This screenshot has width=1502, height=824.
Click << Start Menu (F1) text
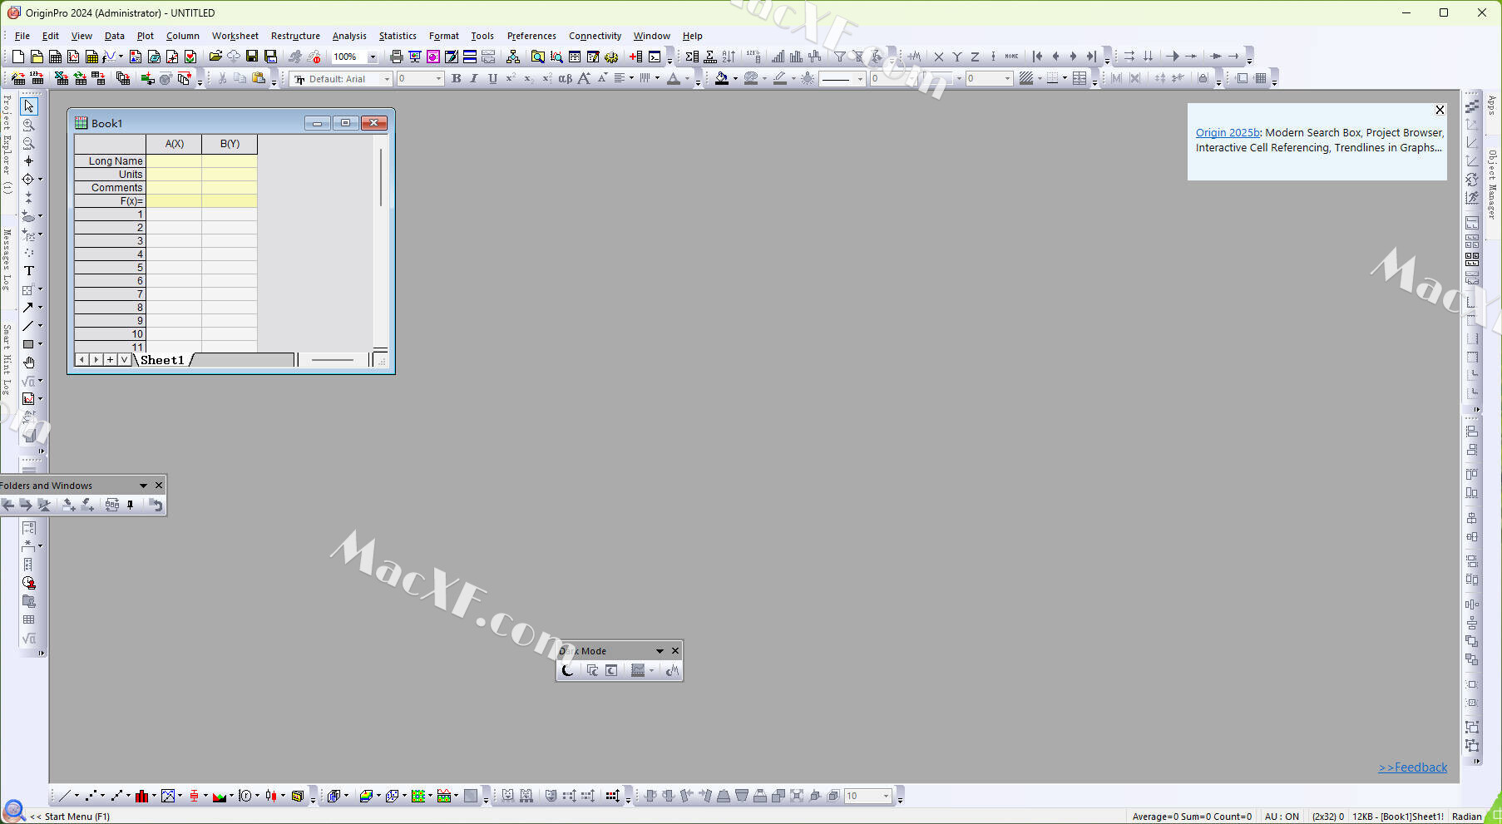(x=70, y=817)
